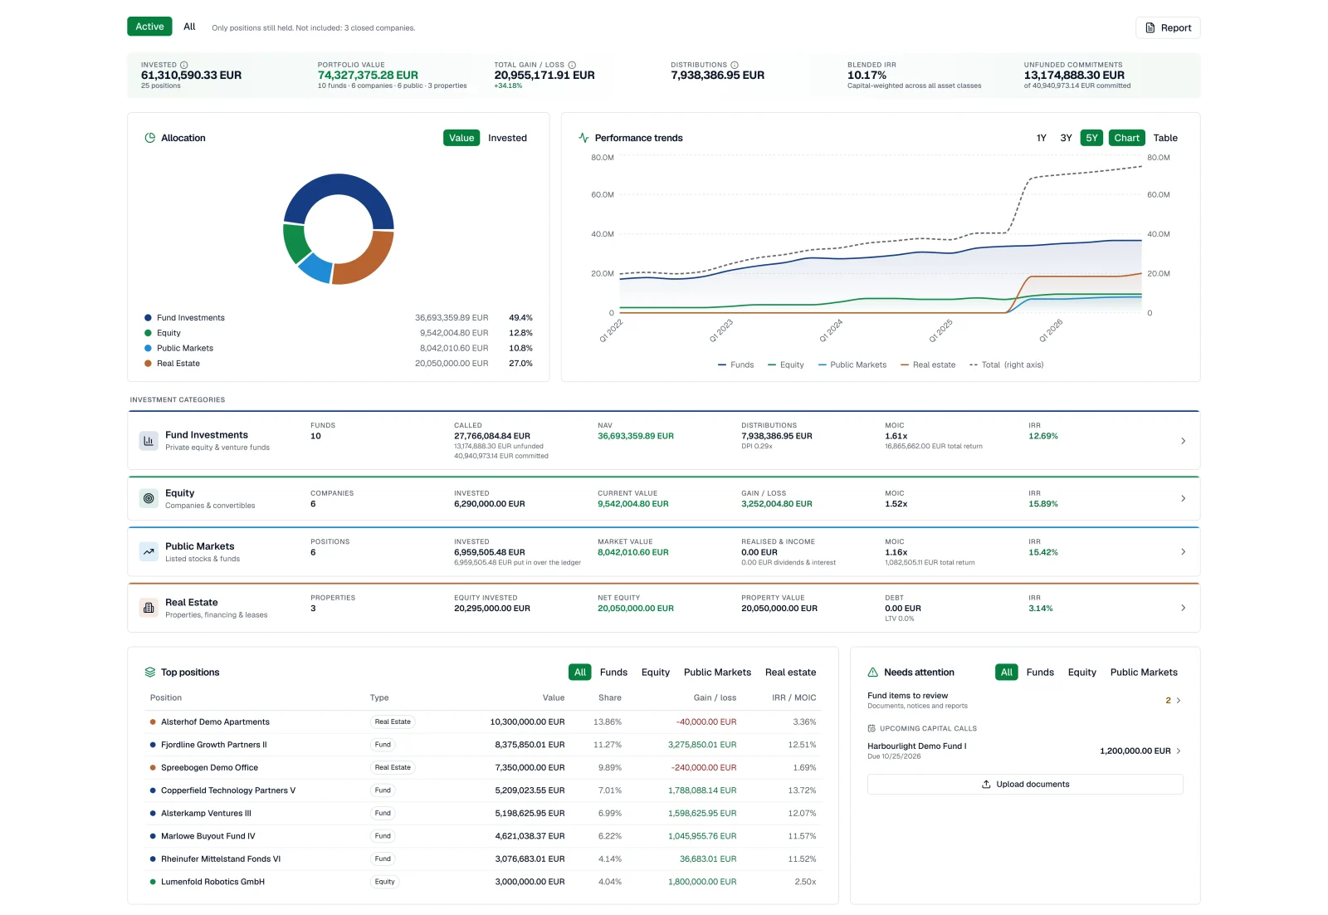Filter Top positions by Public Markets
This screenshot has width=1328, height=915.
(x=717, y=673)
